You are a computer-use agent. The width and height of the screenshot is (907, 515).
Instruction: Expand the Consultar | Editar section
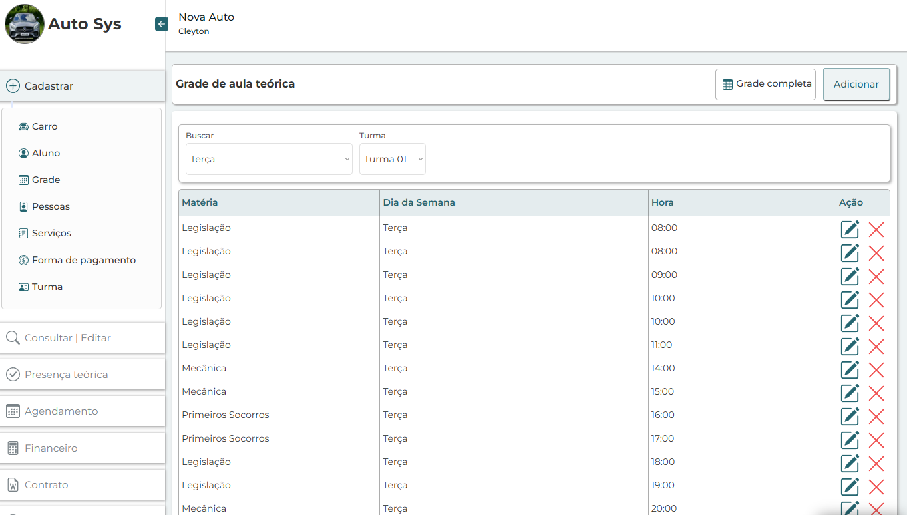[x=82, y=338]
